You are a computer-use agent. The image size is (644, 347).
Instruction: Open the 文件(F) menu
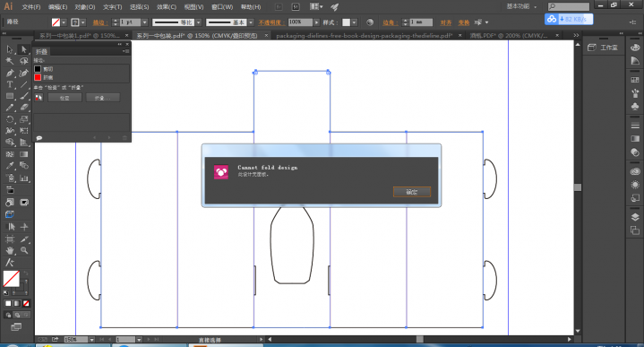tap(31, 7)
